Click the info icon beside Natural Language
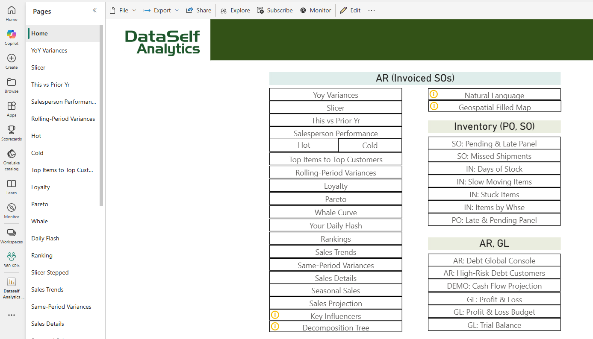This screenshot has width=593, height=339. tap(434, 94)
